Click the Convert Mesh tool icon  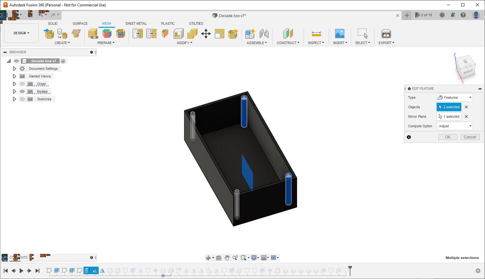click(233, 34)
